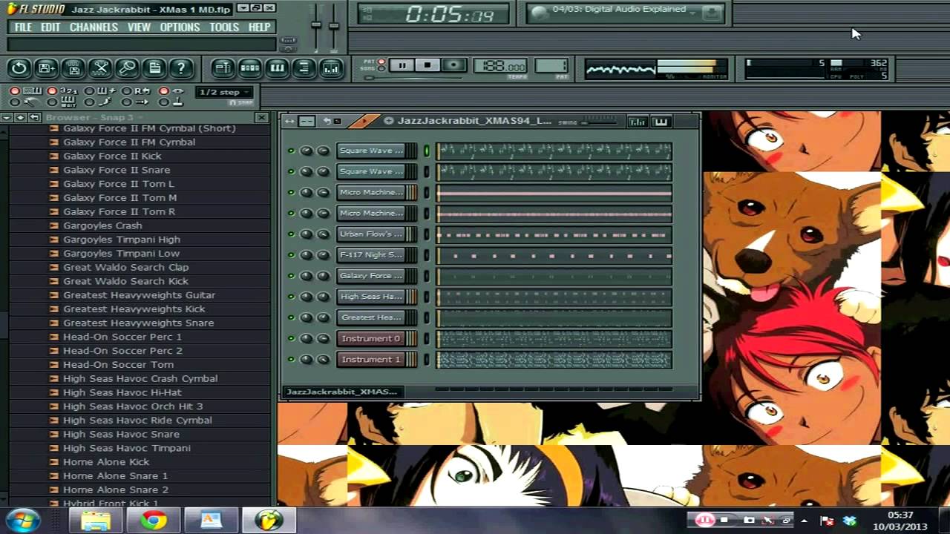Viewport: 950px width, 534px height.
Task: Click the question mark help icon
Action: pyautogui.click(x=181, y=68)
